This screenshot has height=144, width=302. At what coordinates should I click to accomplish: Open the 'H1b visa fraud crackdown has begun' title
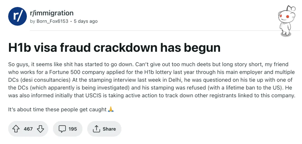114,48
